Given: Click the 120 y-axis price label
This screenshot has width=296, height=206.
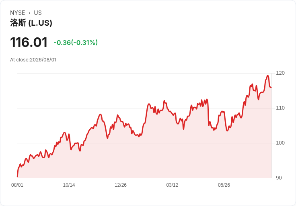Looking at the screenshot, I should 280,73.
